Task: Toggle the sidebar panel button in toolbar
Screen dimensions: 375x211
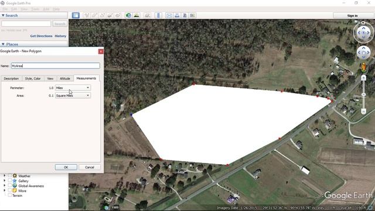Action: 76,16
